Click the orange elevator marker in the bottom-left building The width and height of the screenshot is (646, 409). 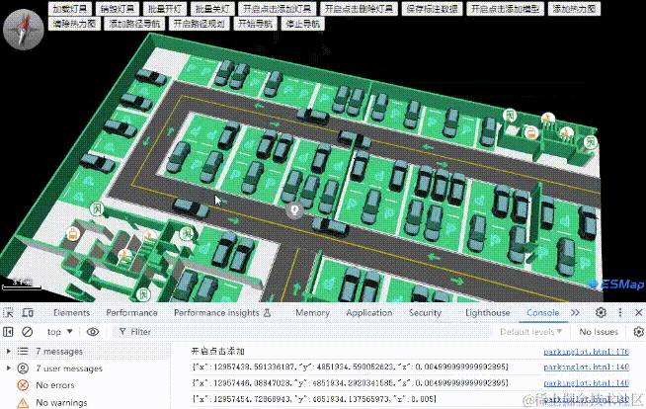point(73,234)
